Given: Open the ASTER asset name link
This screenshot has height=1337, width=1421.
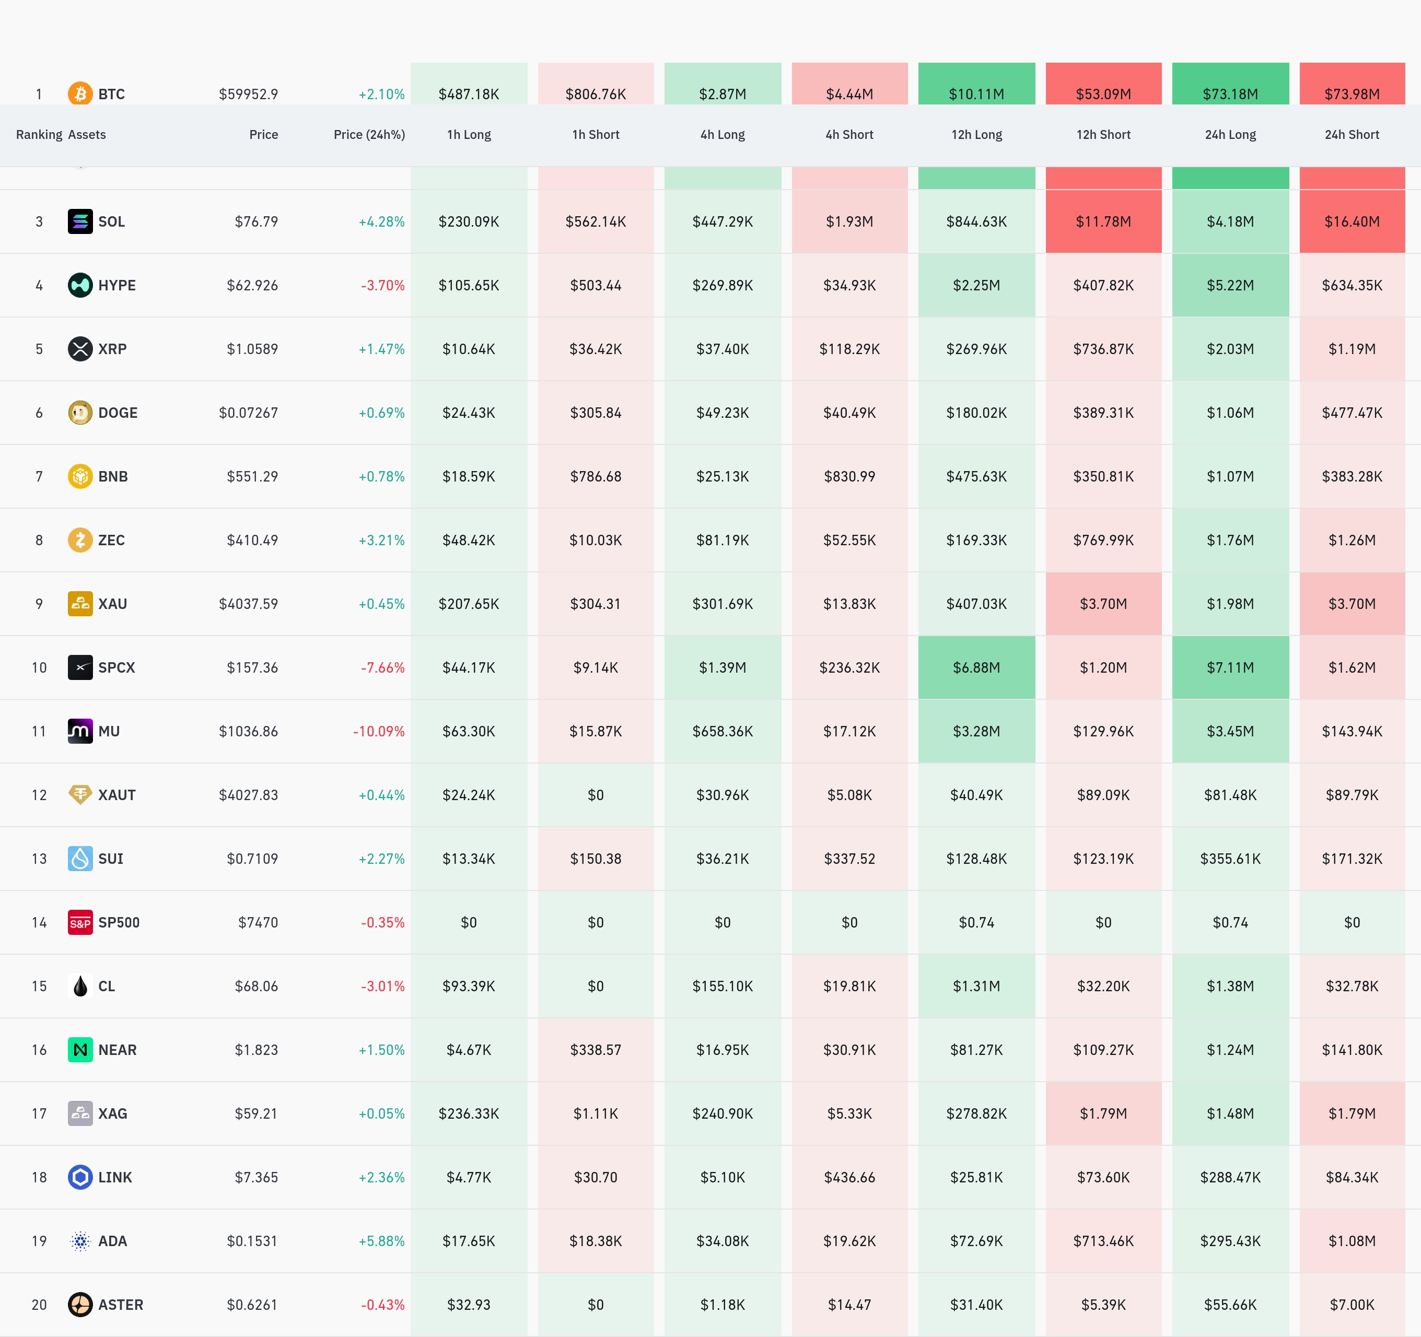Looking at the screenshot, I should tap(121, 1304).
